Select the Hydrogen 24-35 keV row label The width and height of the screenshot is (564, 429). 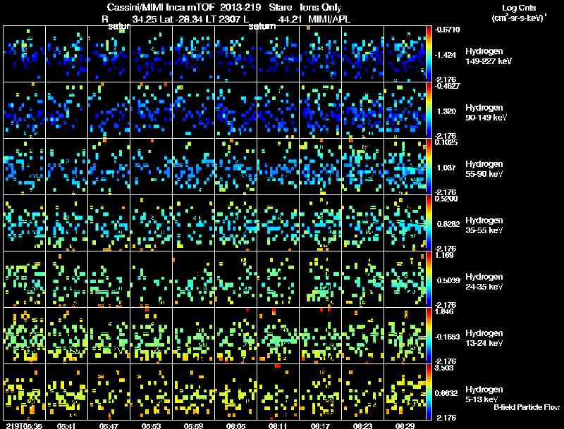coord(484,282)
